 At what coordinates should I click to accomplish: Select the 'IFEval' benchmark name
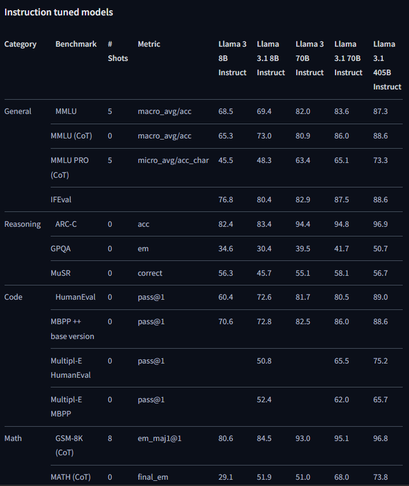61,200
